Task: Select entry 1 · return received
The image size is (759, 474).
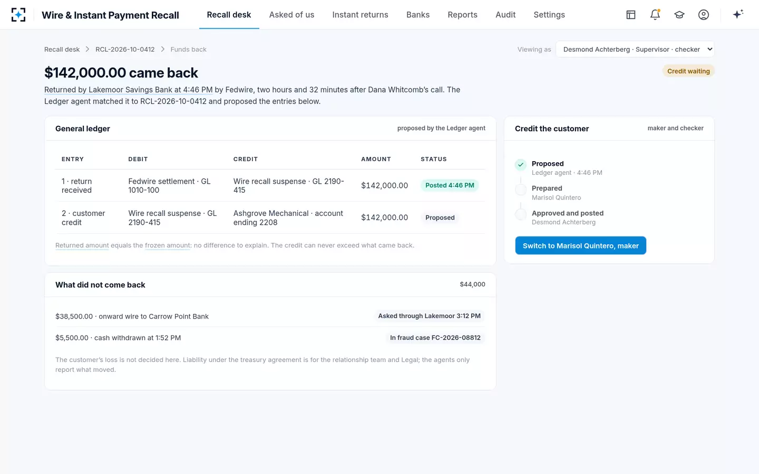Action: pos(77,185)
